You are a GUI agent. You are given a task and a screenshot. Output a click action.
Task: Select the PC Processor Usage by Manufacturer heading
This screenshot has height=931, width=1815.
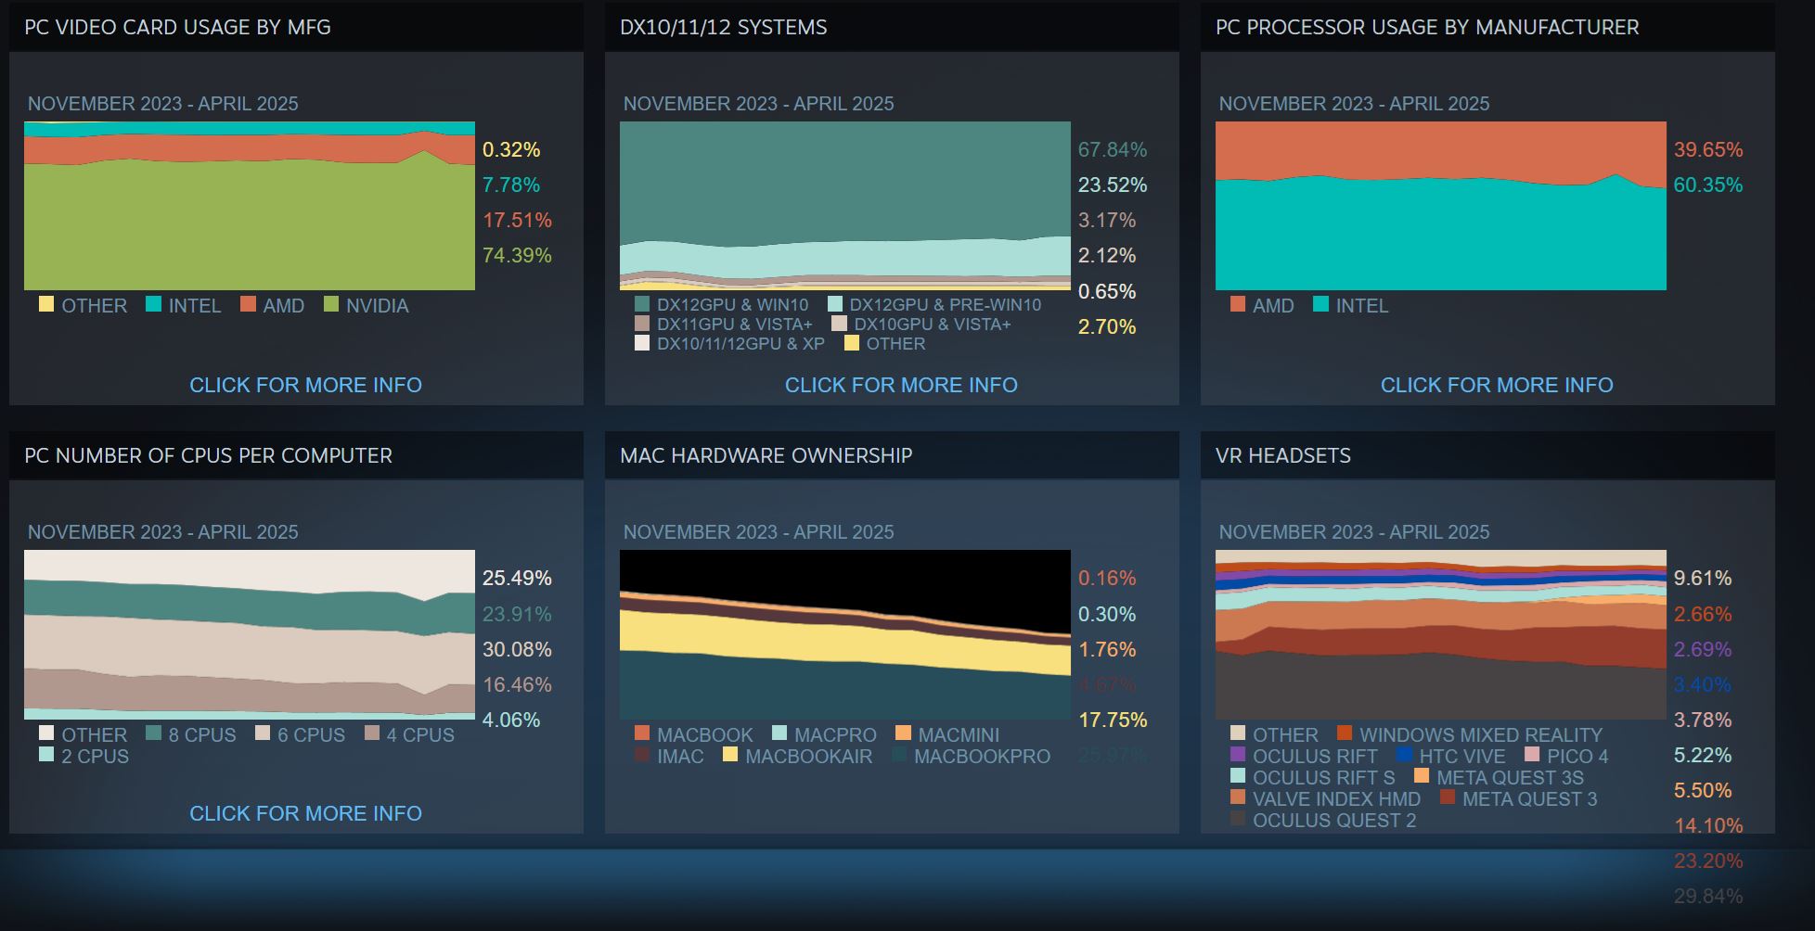[x=1427, y=27]
